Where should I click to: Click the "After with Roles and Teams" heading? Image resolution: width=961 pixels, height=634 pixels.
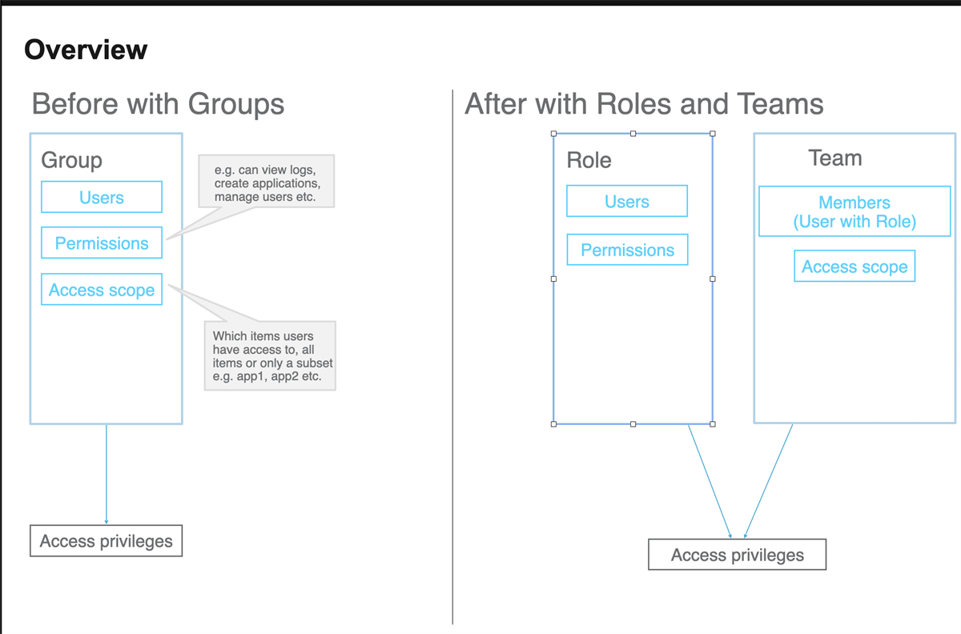point(644,104)
